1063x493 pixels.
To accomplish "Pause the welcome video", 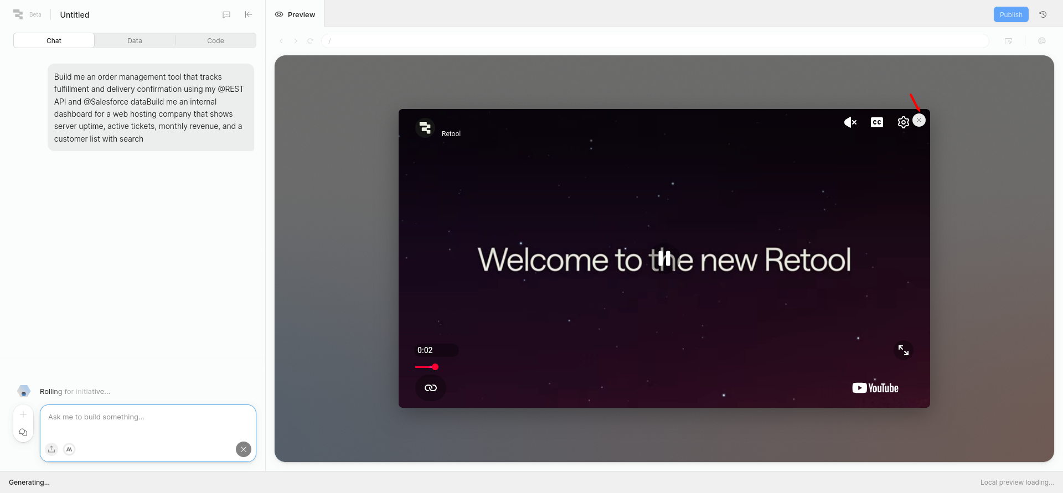I will [x=664, y=258].
